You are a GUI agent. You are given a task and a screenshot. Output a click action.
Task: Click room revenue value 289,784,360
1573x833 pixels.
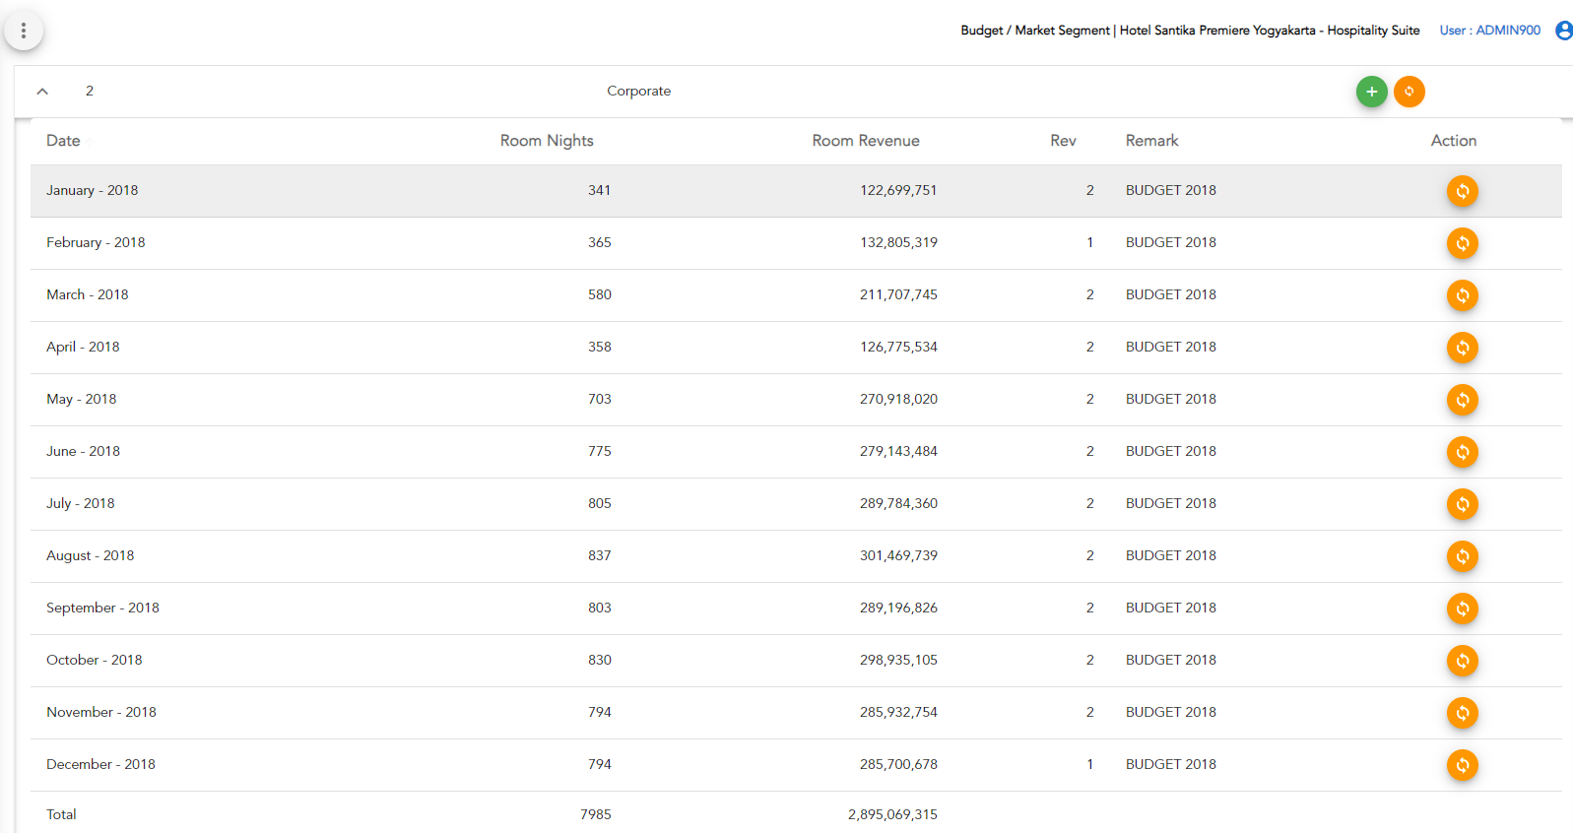(898, 503)
